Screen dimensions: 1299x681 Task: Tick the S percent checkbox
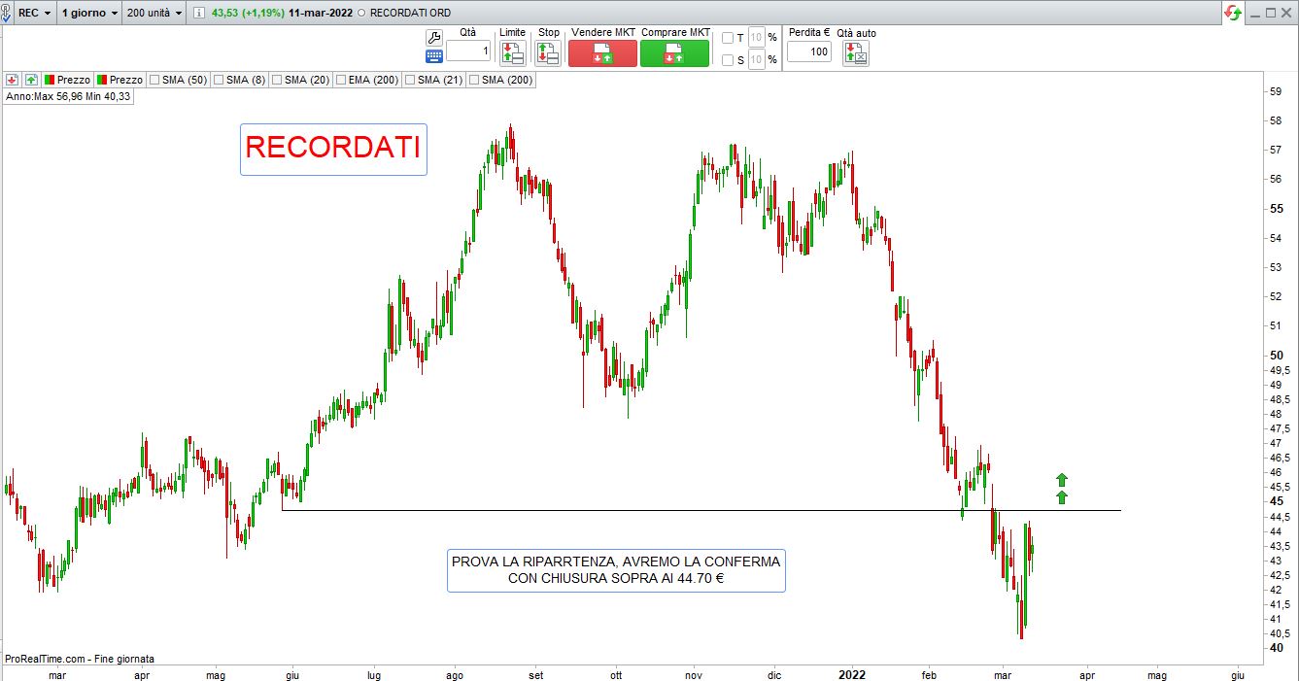coord(728,60)
